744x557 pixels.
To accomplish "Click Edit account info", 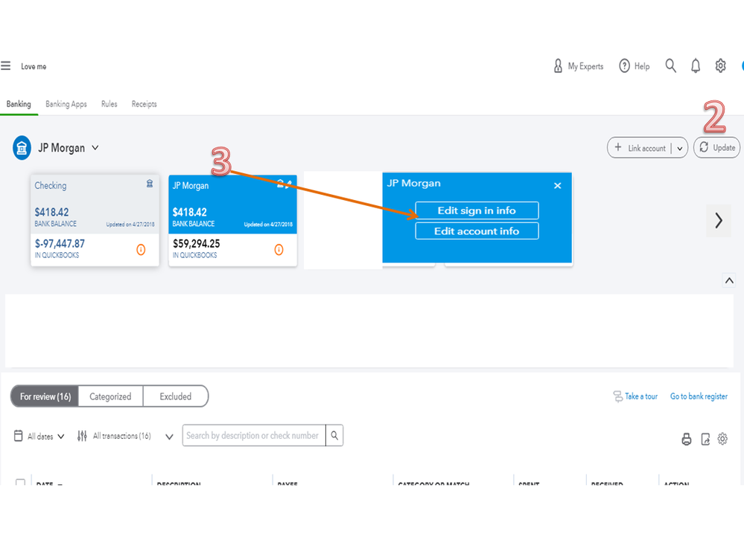I will point(477,231).
